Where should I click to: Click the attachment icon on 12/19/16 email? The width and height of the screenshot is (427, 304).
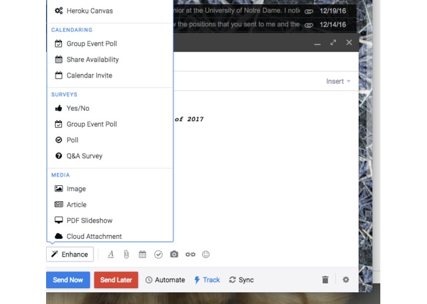309,12
